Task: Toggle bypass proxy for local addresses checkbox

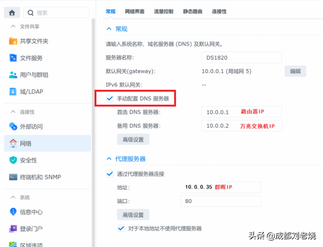Action: pos(121,228)
